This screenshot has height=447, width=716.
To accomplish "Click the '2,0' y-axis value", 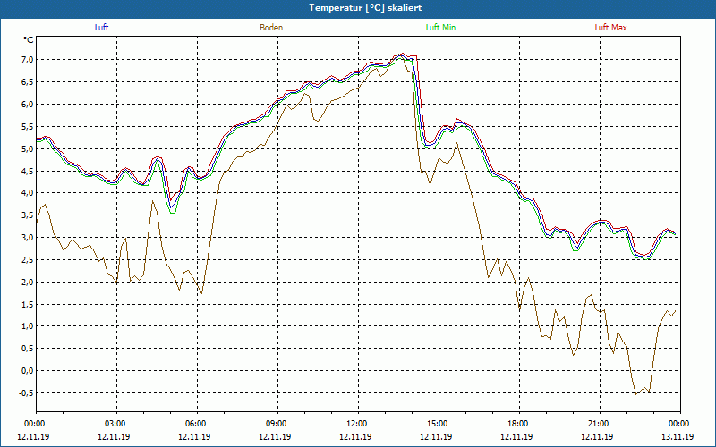I will coord(28,282).
